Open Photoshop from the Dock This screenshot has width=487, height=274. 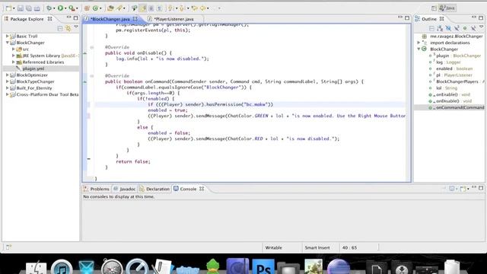[263, 266]
